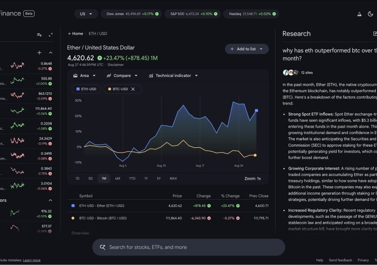
Task: Open the Privacy footer link
Action: (x=363, y=260)
